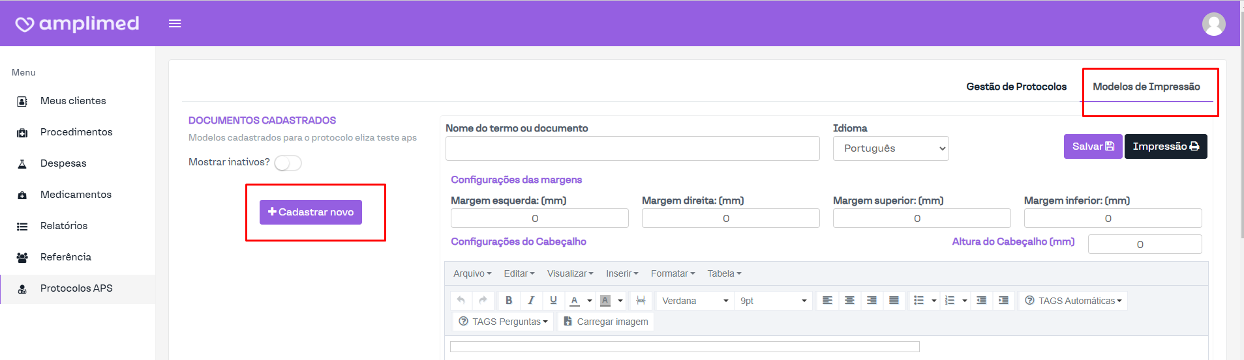Center-align text in the editor toolbar
The image size is (1244, 360).
[x=849, y=300]
